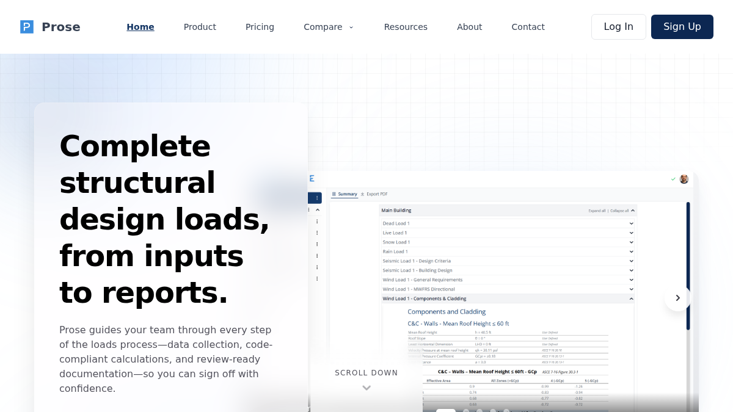Click the 'Main Building' header text
Viewport: 733px width, 412px height.
coord(396,211)
